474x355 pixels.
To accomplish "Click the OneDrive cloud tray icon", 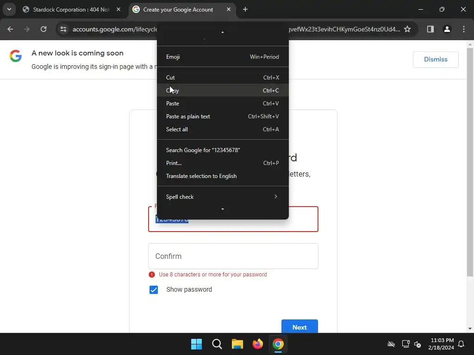I will pyautogui.click(x=391, y=344).
